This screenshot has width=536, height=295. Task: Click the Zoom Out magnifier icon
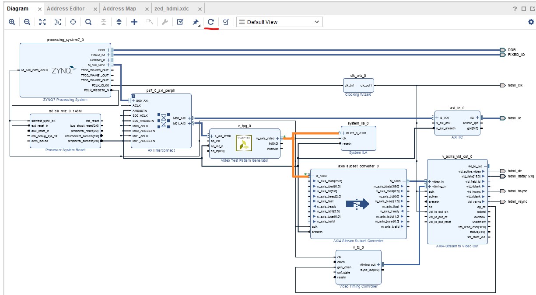27,22
